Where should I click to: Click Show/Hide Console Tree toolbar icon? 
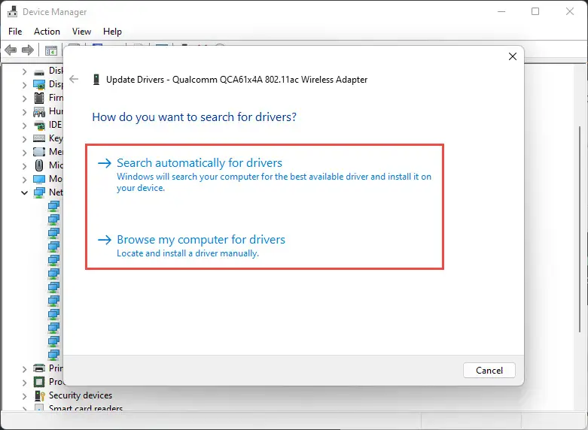point(51,50)
